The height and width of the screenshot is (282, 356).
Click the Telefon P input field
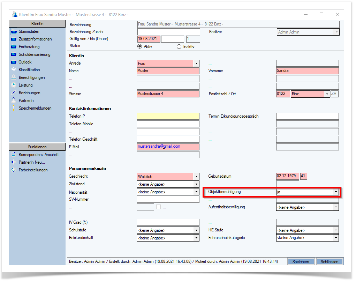click(168, 116)
